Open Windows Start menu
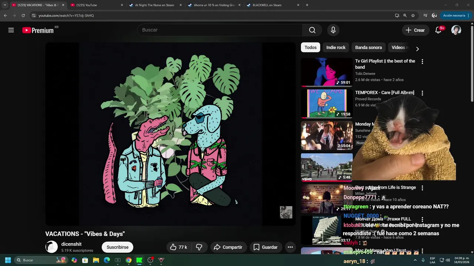Viewport: 474px width, 266px height. pos(8,260)
